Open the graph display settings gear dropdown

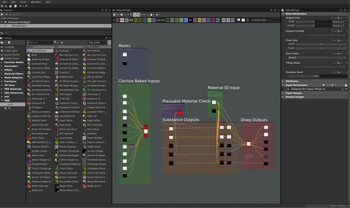157,15
